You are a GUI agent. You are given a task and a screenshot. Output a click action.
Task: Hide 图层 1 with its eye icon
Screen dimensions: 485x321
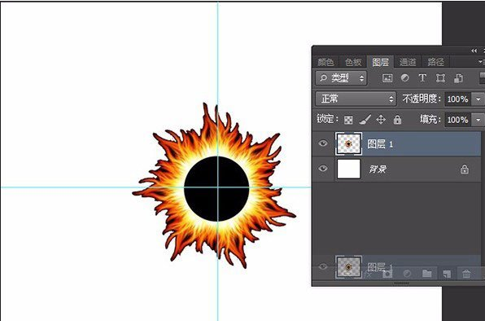coord(323,143)
